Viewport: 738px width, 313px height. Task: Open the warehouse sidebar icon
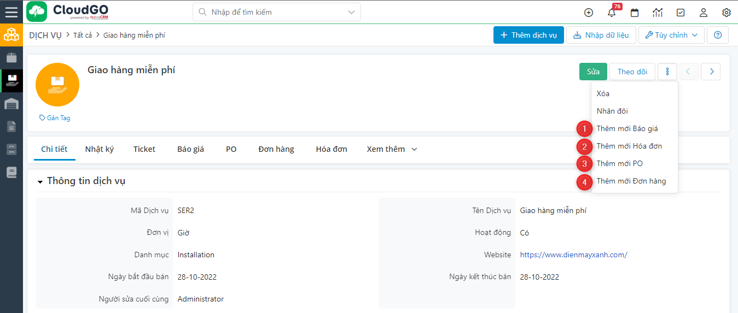(x=11, y=104)
